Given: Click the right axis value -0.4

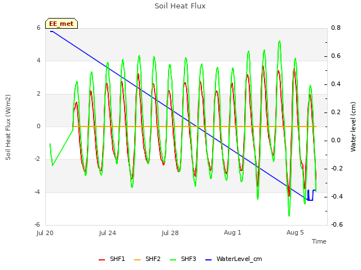Looking at the screenshot, I should point(337,196).
